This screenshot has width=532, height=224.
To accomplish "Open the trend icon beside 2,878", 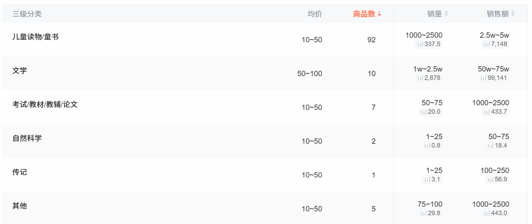I will (420, 78).
